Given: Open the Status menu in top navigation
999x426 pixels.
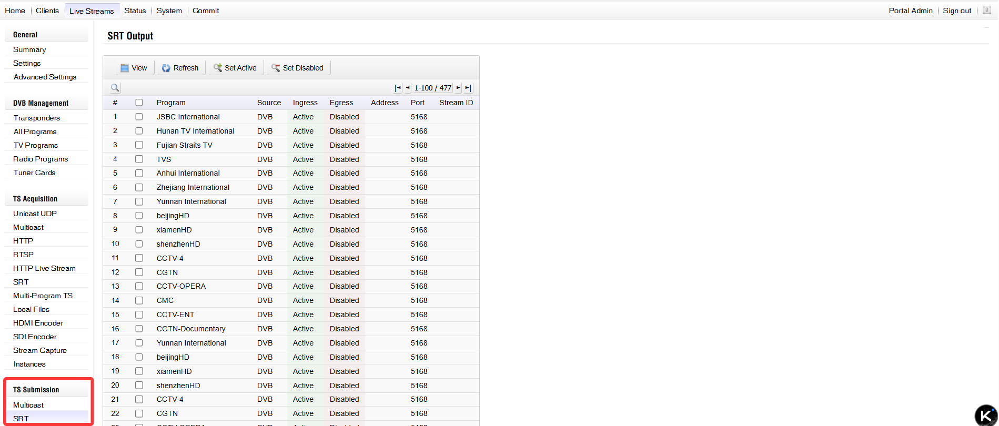Looking at the screenshot, I should point(135,11).
